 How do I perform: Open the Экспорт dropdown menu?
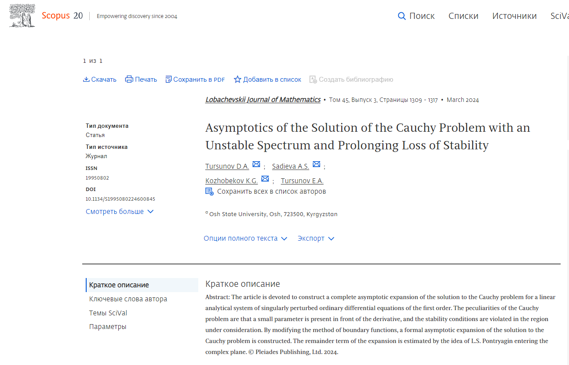[316, 239]
